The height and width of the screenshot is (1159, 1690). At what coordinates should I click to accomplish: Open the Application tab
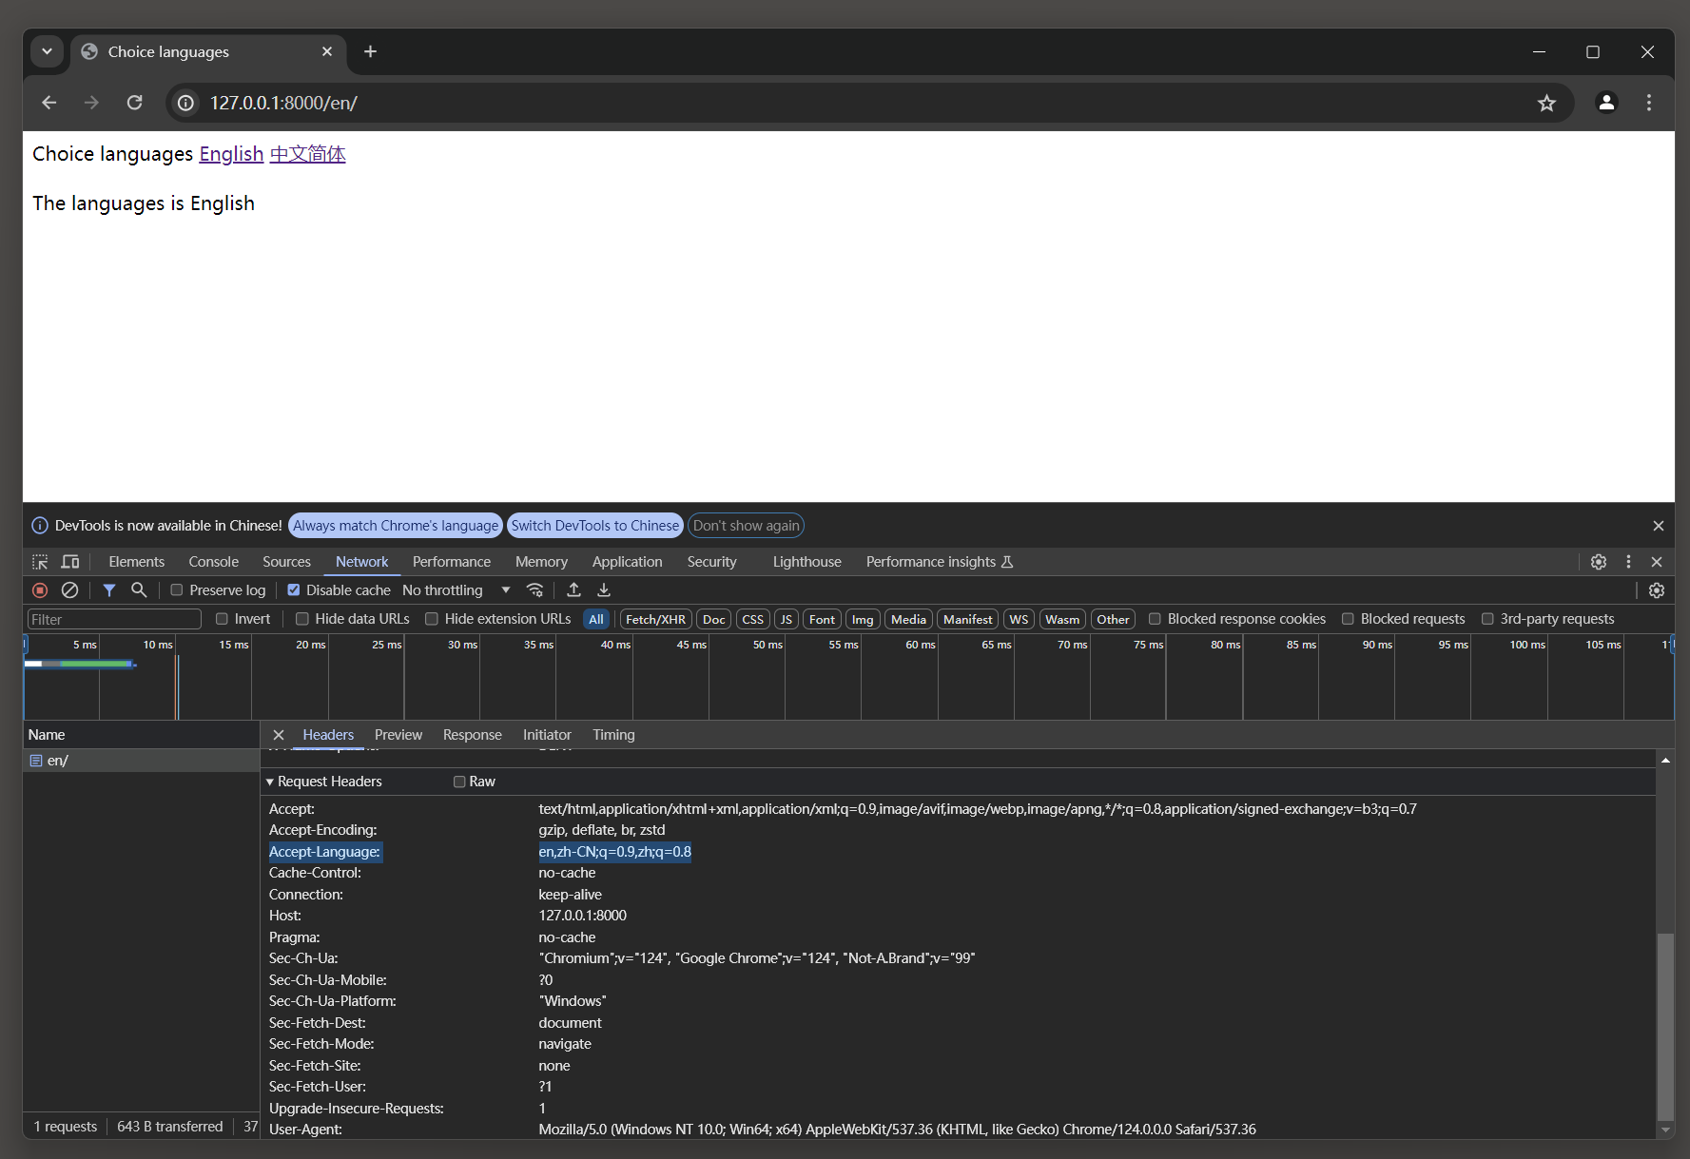(627, 562)
